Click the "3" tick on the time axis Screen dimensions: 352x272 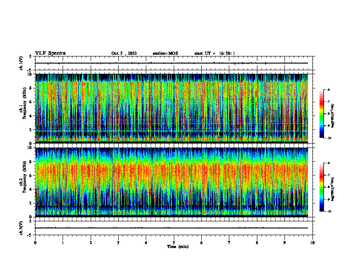pos(118,243)
